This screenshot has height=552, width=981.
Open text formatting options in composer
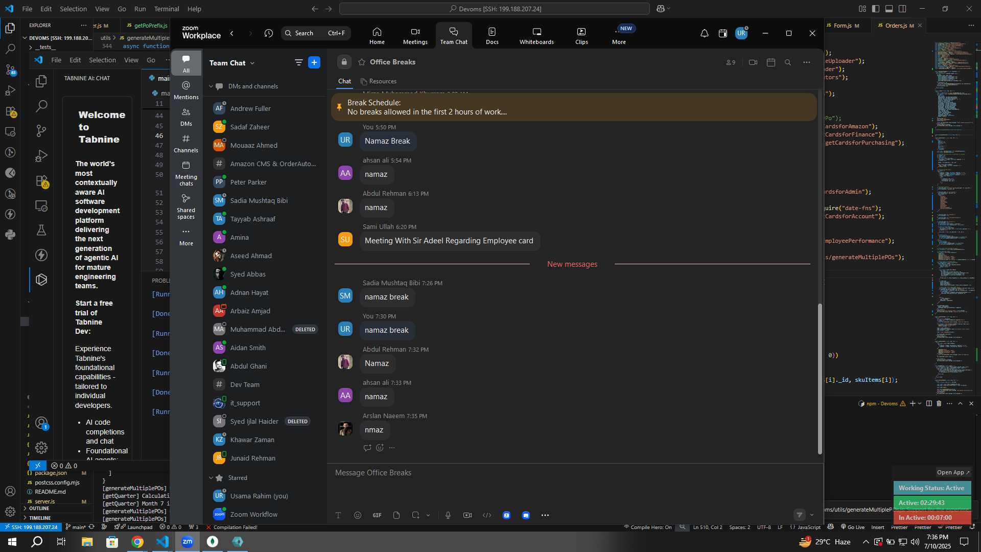(x=338, y=515)
